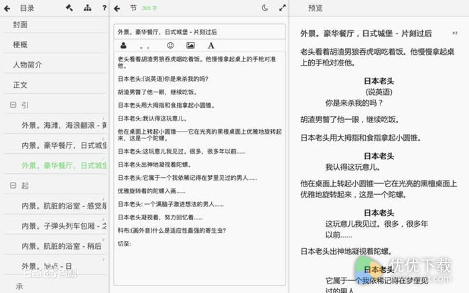Click the 预览 panel title

pos(316,9)
